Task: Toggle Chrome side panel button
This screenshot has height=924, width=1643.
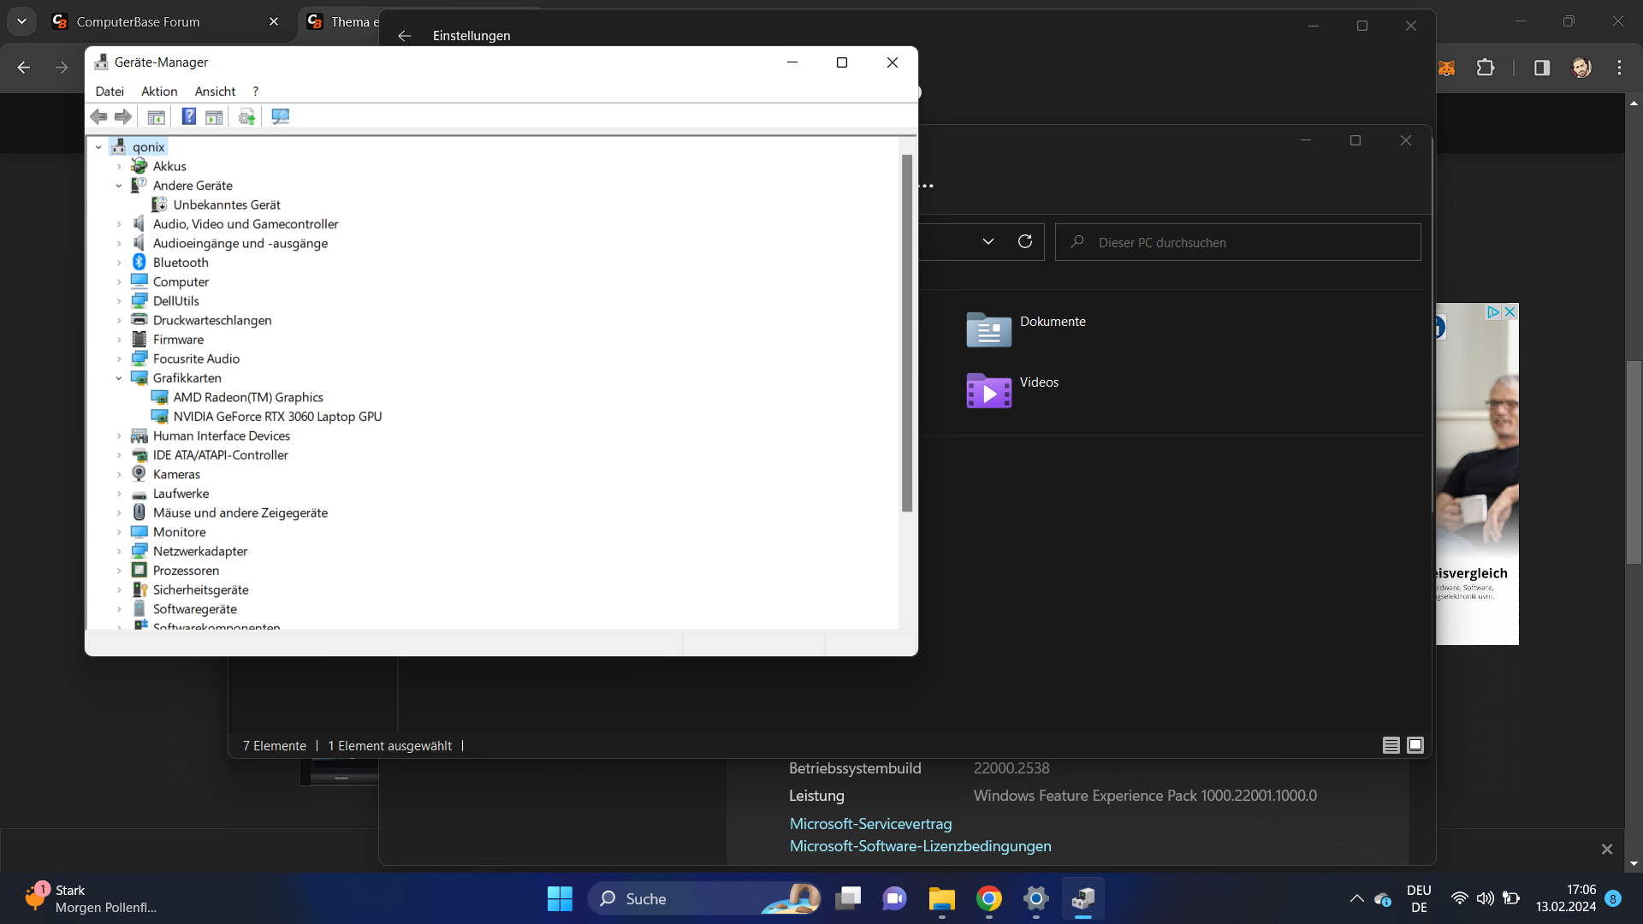Action: 1541,68
